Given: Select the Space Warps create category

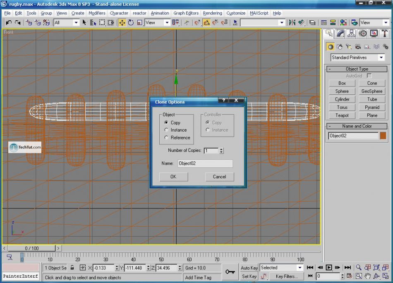Looking at the screenshot, I should coord(376,47).
